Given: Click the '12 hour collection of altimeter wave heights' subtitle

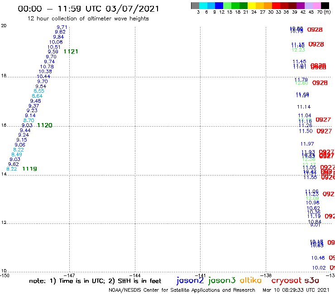Looking at the screenshot, I should pos(88,19).
